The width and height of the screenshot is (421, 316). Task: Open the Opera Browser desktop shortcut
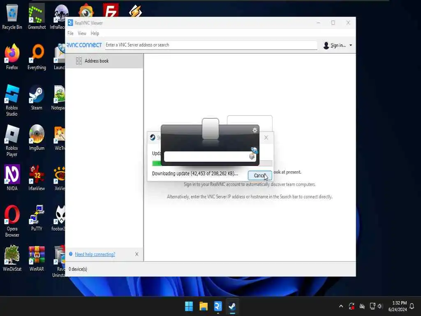12,221
